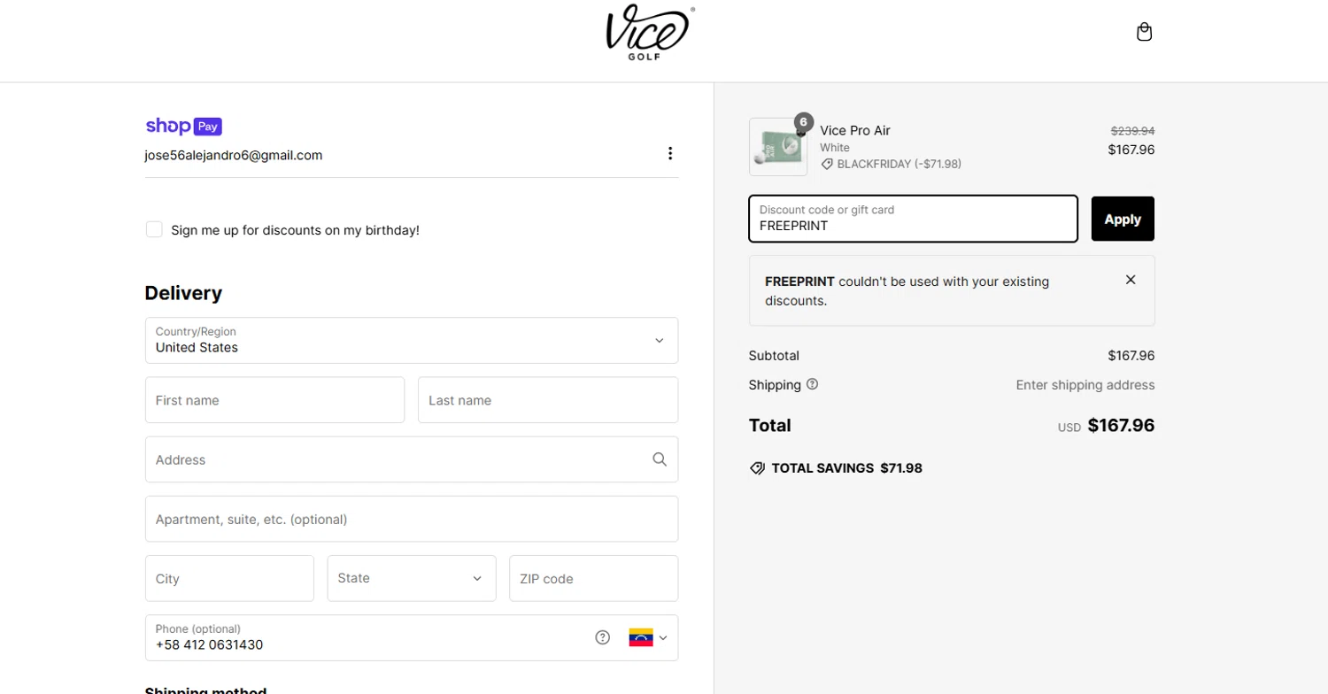Image resolution: width=1328 pixels, height=694 pixels.
Task: Enable birthday discounts signup checkbox
Action: click(155, 230)
